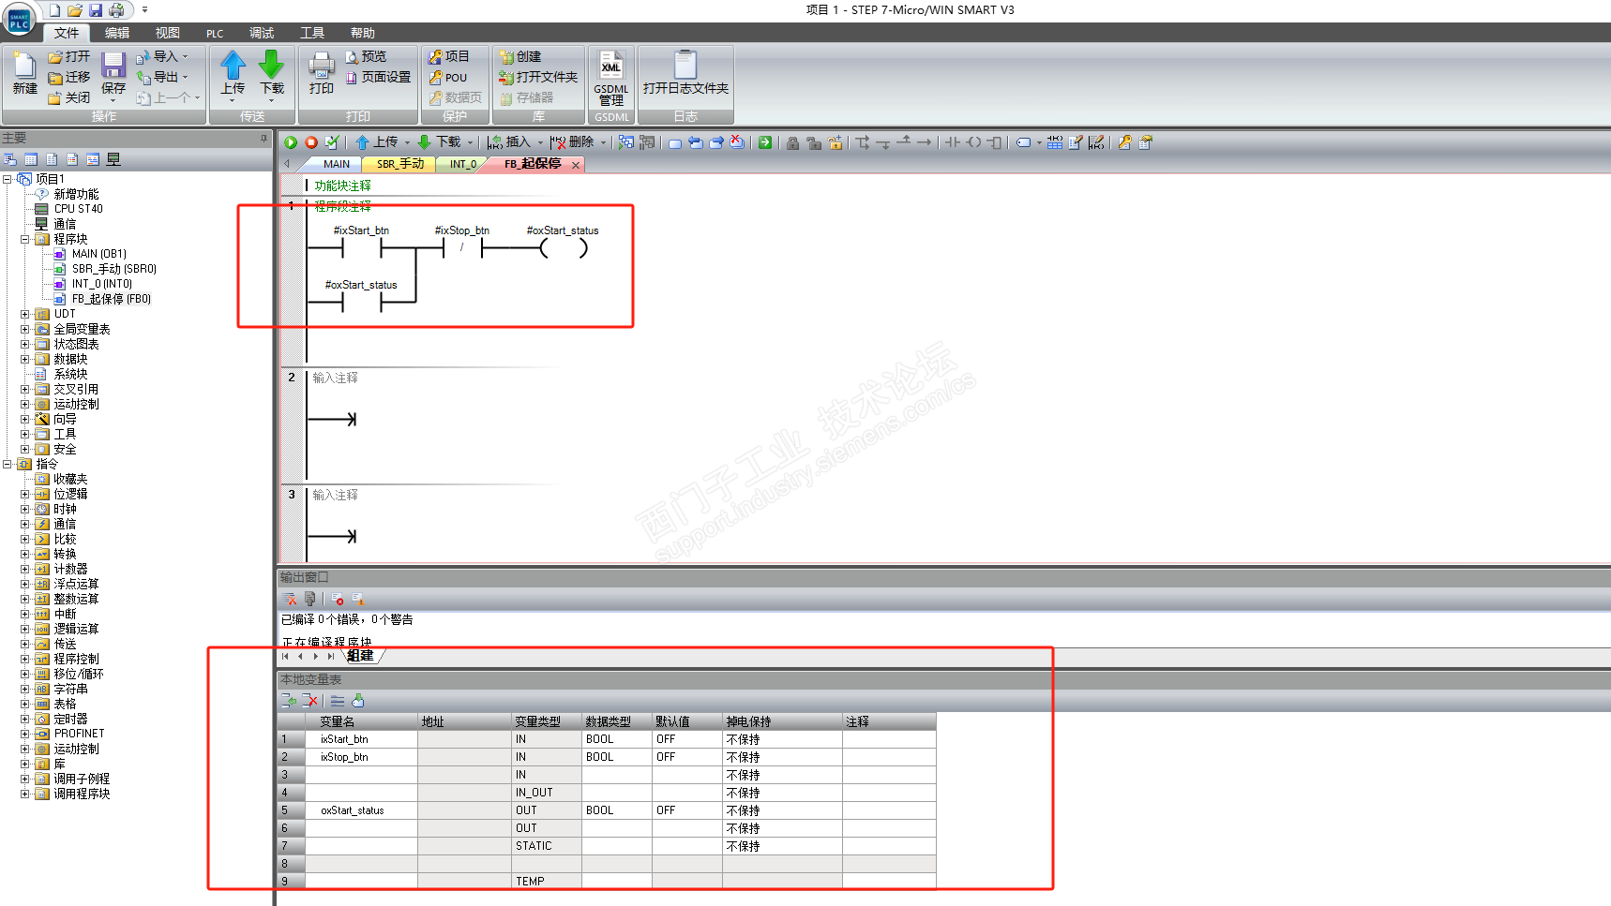The width and height of the screenshot is (1611, 906).
Task: Click the oxStart_status variable name cell
Action: tap(361, 810)
